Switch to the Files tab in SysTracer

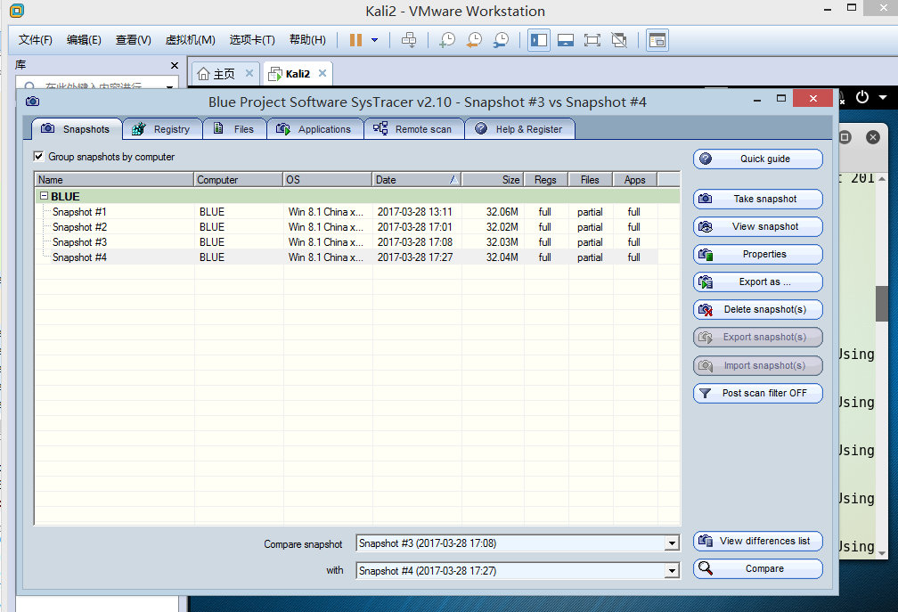234,129
